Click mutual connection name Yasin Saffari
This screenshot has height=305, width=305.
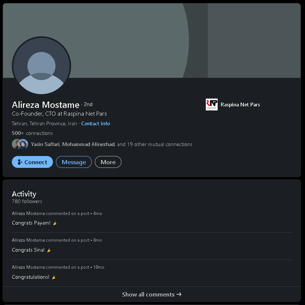(x=45, y=144)
